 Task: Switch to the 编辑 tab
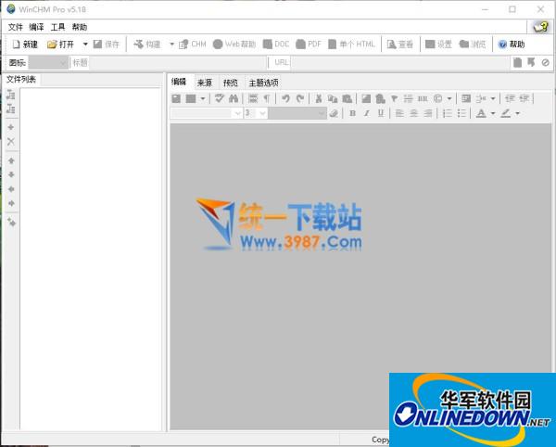click(179, 82)
